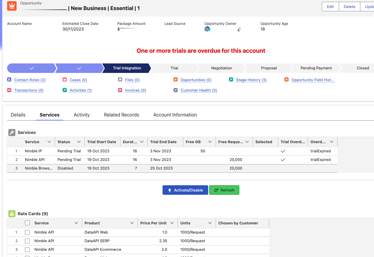This screenshot has width=374, height=257.
Task: Open the Free Requests column dropdown arrow
Action: click(x=247, y=142)
